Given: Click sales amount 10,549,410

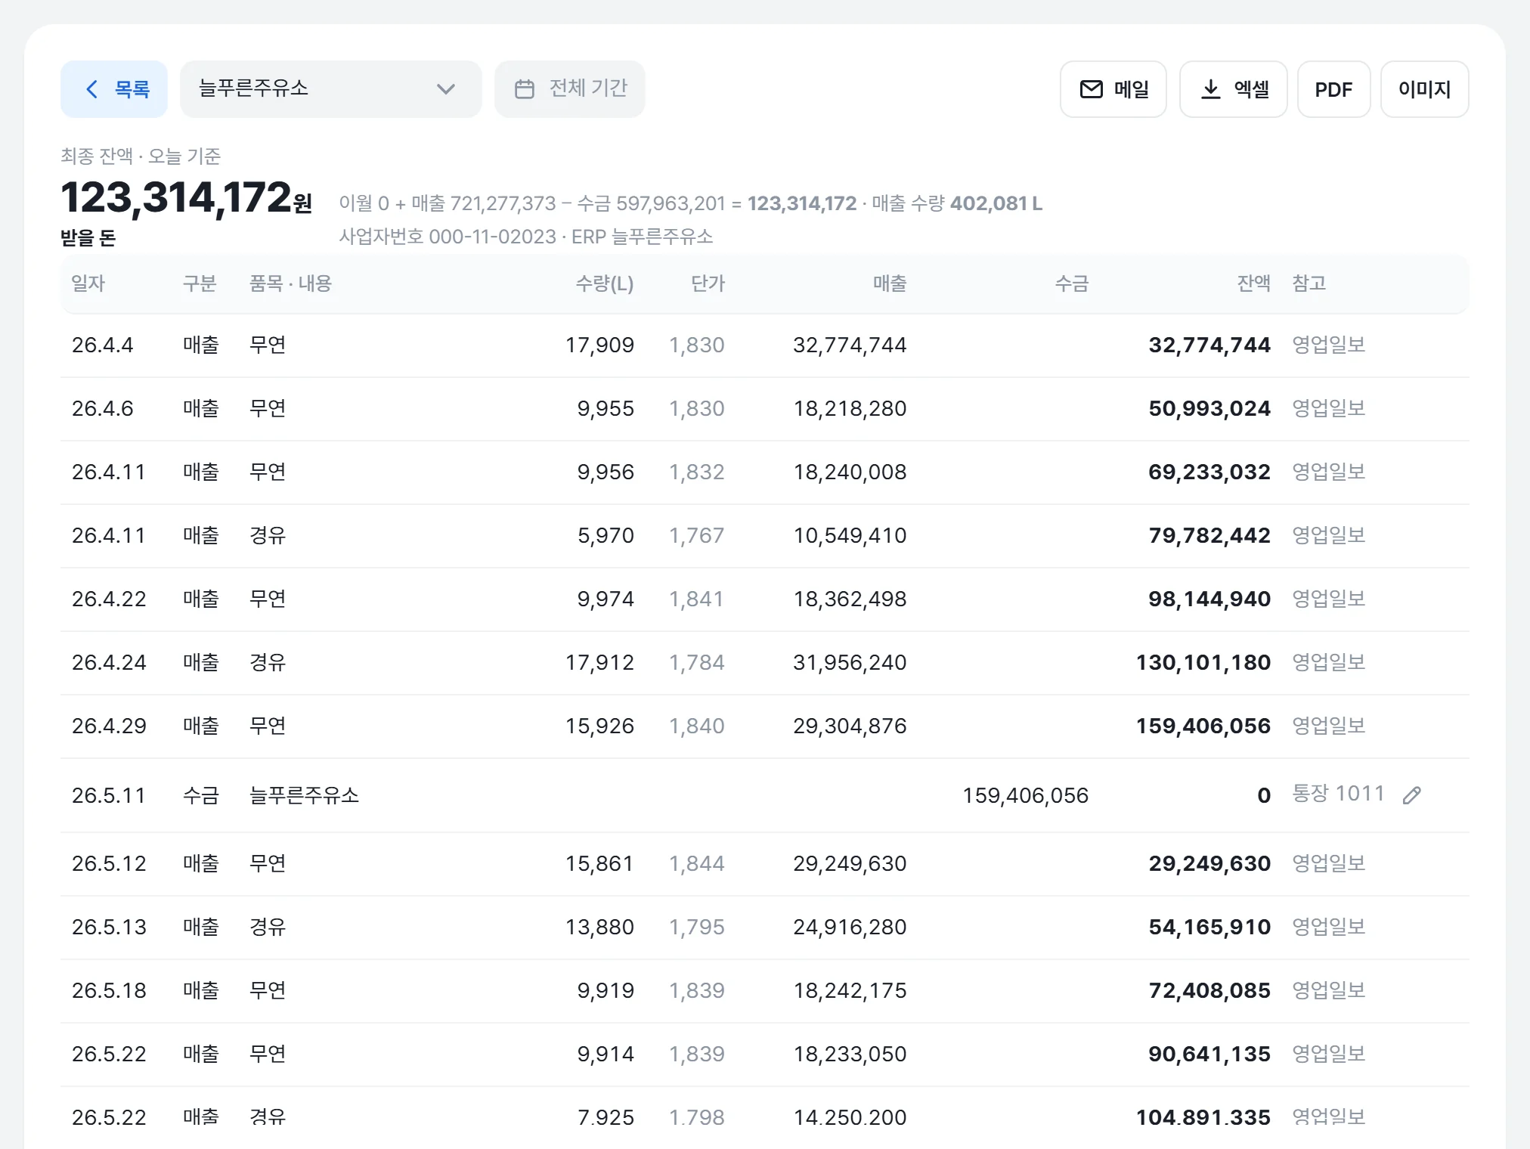Looking at the screenshot, I should tap(850, 536).
